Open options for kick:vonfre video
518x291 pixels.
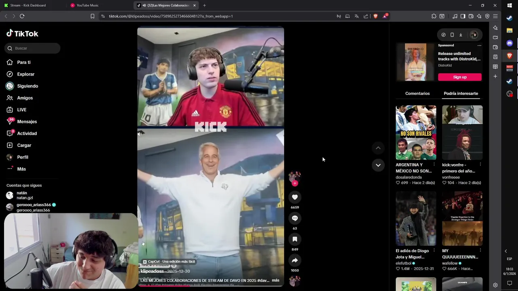point(480,164)
